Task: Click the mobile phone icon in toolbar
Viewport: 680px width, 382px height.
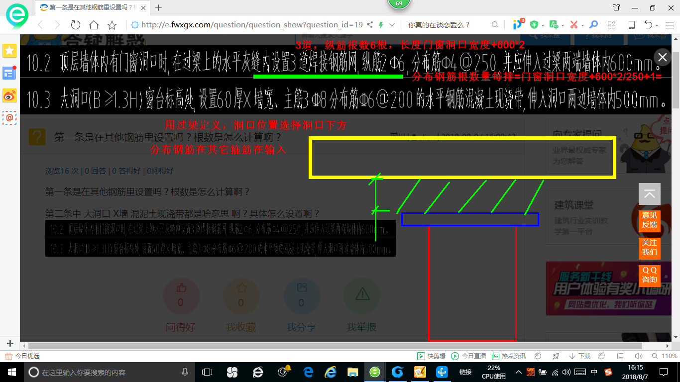Action: [631, 25]
